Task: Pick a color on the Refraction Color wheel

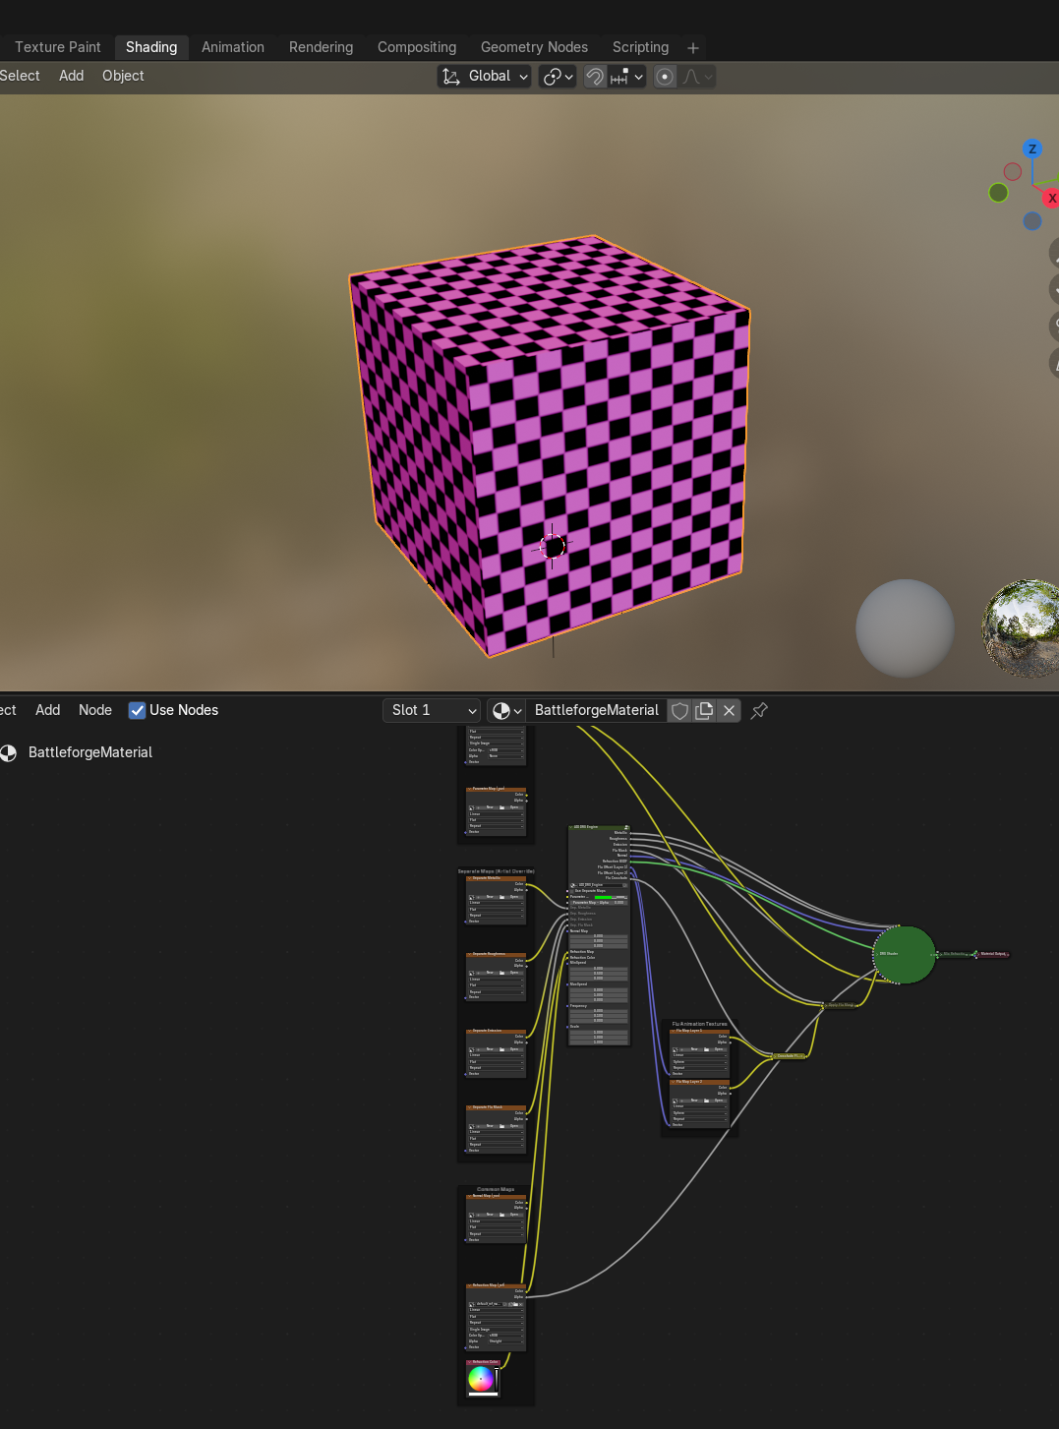Action: pos(483,1379)
